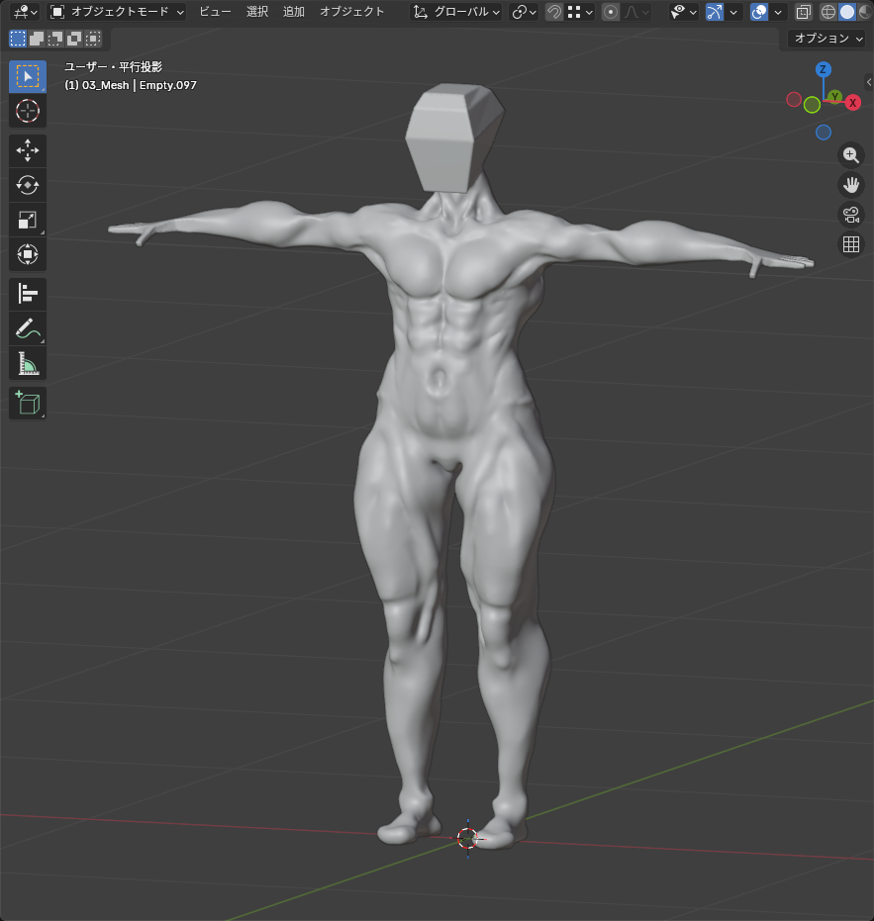Open the オブジェクトモード mode dropdown
This screenshot has width=874, height=921.
118,12
